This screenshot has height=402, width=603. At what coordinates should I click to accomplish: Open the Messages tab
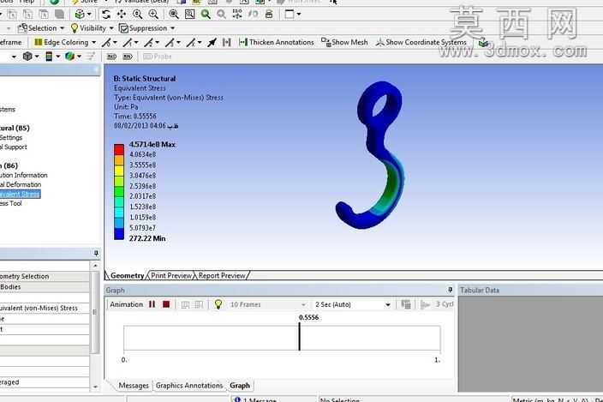pos(134,386)
